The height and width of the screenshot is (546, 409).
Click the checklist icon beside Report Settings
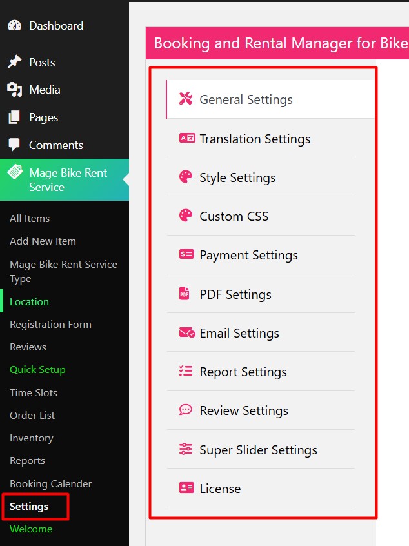[186, 371]
